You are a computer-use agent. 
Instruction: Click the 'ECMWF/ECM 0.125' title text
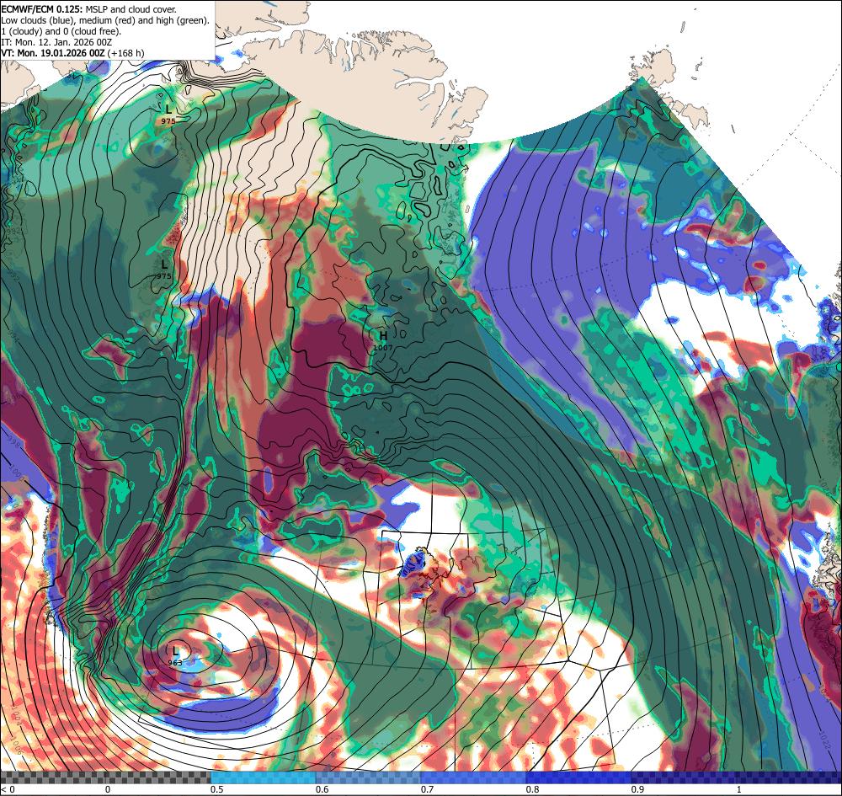[41, 9]
